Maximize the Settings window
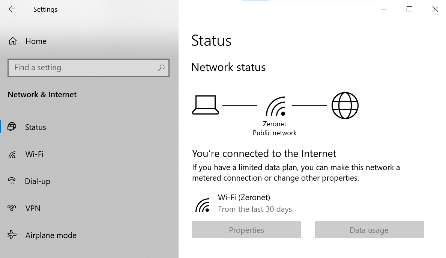This screenshot has height=258, width=446. point(409,9)
